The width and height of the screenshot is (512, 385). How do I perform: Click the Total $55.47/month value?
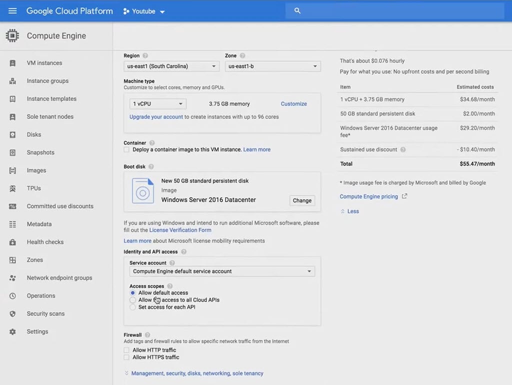(x=477, y=164)
